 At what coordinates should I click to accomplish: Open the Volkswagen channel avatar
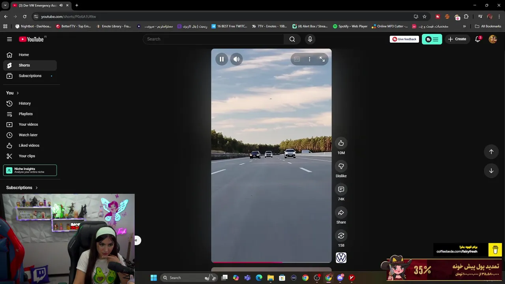click(x=341, y=258)
